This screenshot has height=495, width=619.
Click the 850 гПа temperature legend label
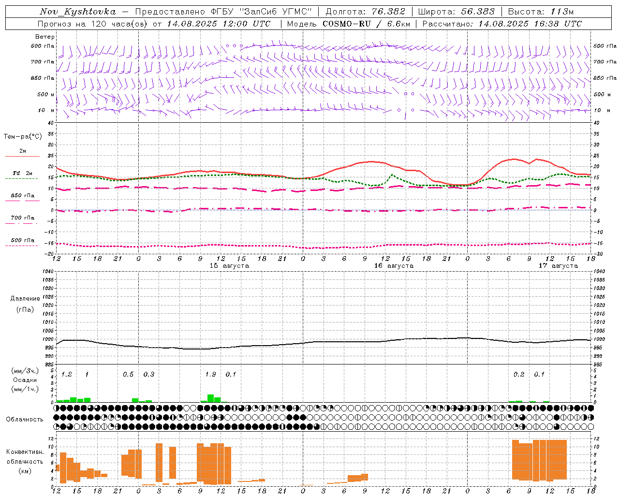coord(23,195)
